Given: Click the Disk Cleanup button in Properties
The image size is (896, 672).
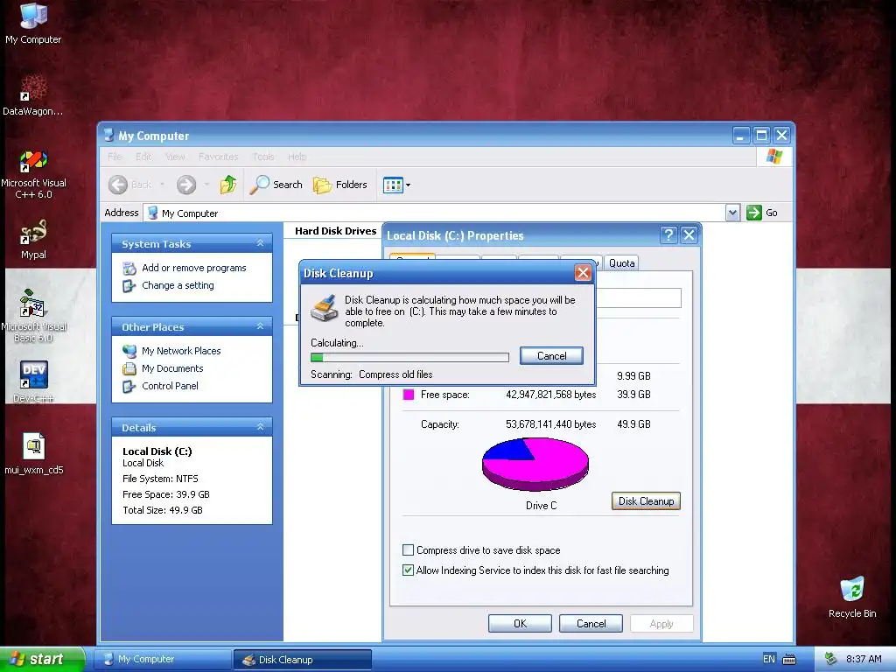Looking at the screenshot, I should pyautogui.click(x=646, y=501).
